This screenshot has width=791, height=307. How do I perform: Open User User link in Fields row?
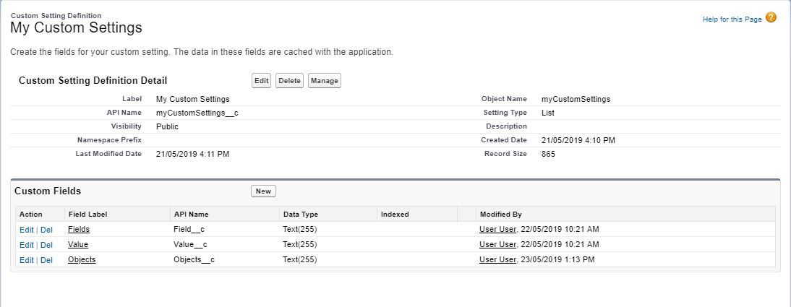[497, 229]
